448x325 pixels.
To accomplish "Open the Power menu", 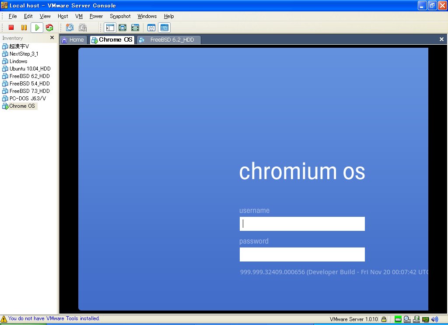I will tap(96, 16).
